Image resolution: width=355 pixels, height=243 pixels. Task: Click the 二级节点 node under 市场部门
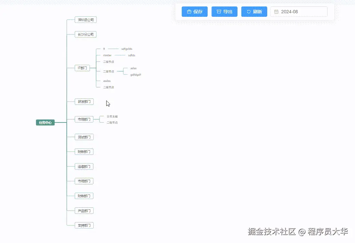pyautogui.click(x=112, y=122)
